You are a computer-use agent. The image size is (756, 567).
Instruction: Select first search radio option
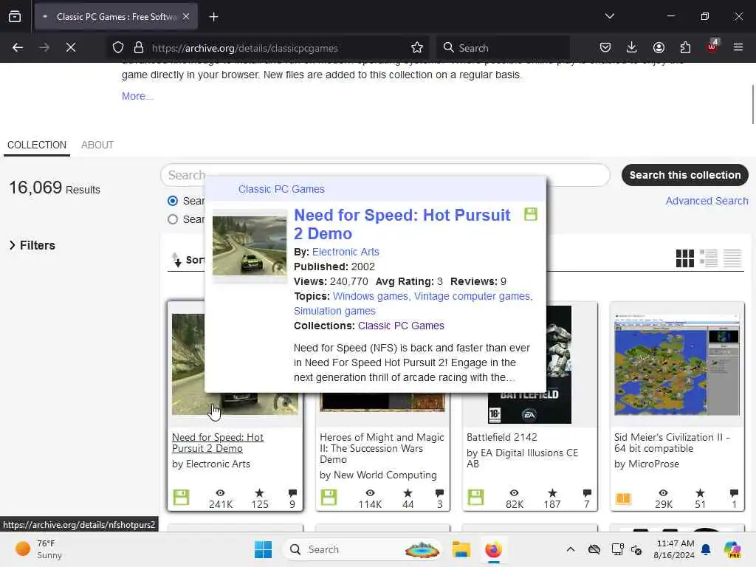click(x=173, y=201)
